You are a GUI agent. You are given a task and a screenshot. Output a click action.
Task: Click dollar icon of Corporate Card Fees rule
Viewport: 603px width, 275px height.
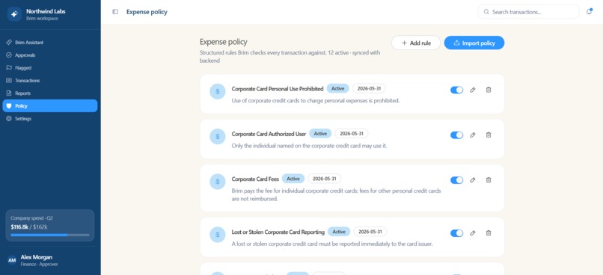[217, 182]
